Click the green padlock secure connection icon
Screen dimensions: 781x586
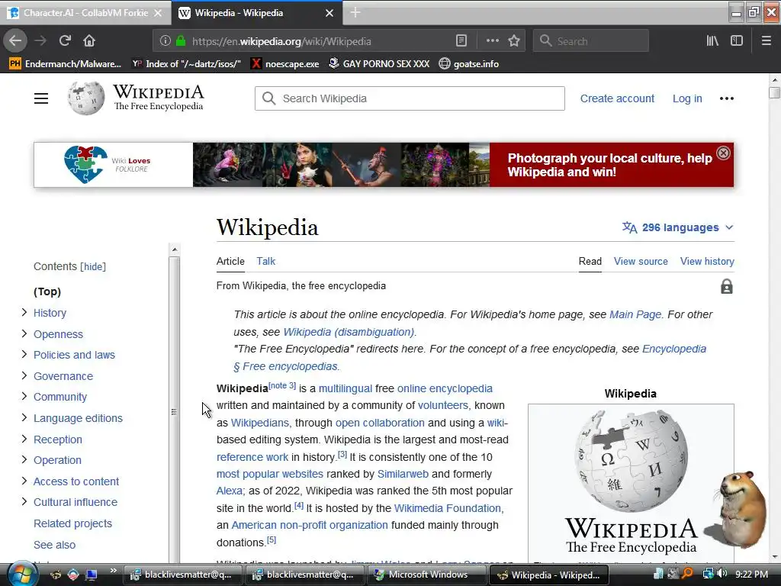tap(181, 41)
